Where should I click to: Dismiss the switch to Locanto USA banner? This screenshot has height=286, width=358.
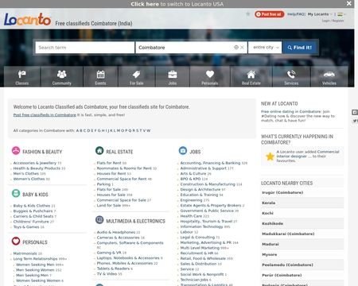click(349, 3)
